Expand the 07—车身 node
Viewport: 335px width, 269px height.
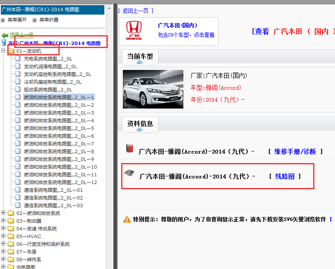tap(3, 251)
